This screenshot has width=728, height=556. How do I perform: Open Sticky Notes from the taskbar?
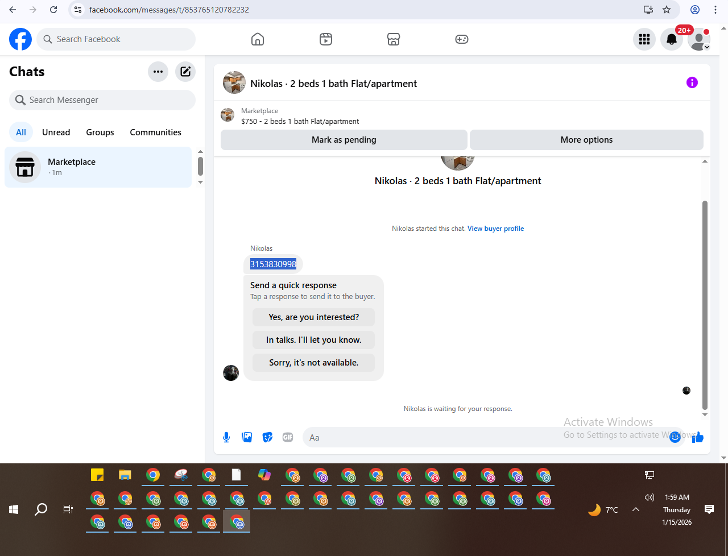point(97,475)
